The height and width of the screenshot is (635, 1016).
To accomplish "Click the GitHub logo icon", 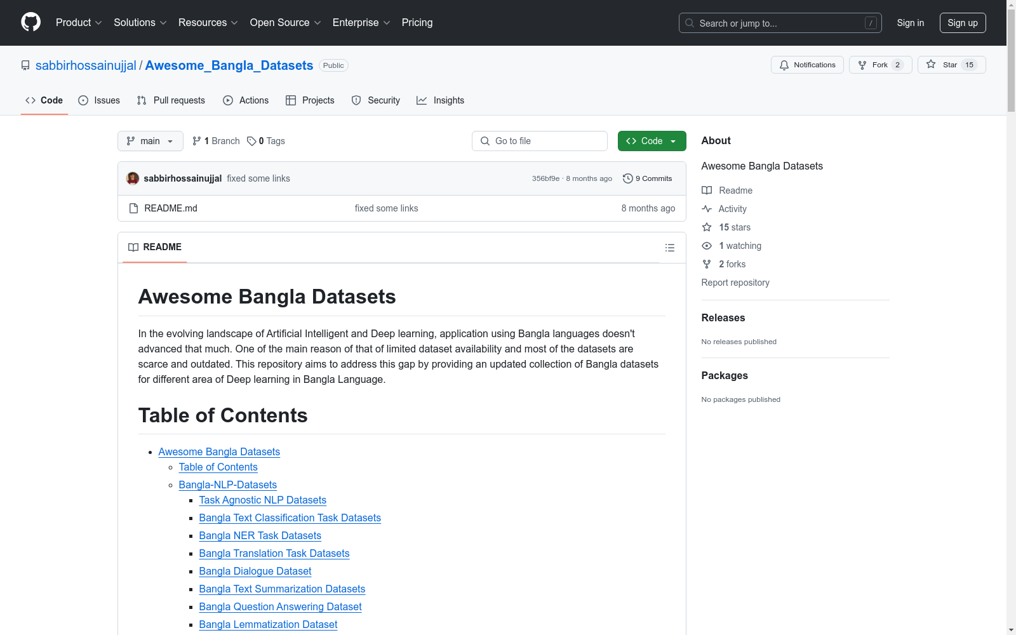I will tap(30, 22).
